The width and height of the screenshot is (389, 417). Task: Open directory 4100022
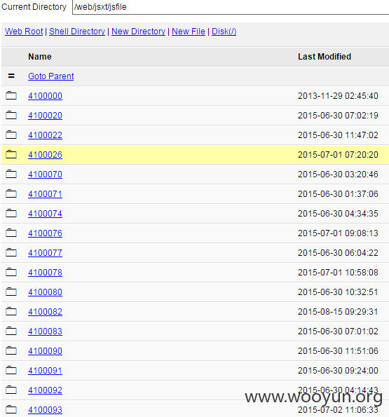(x=45, y=135)
